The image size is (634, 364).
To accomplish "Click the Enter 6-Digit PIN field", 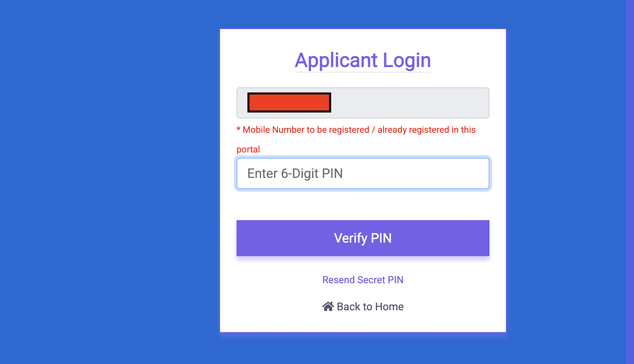I will (x=363, y=173).
